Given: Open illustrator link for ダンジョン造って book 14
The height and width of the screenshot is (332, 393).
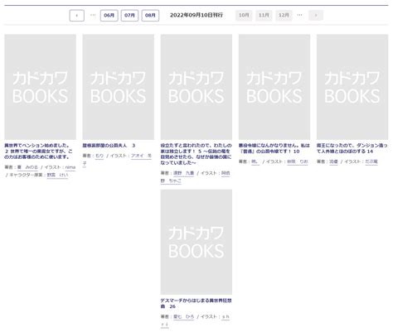Looking at the screenshot, I should coord(371,161).
